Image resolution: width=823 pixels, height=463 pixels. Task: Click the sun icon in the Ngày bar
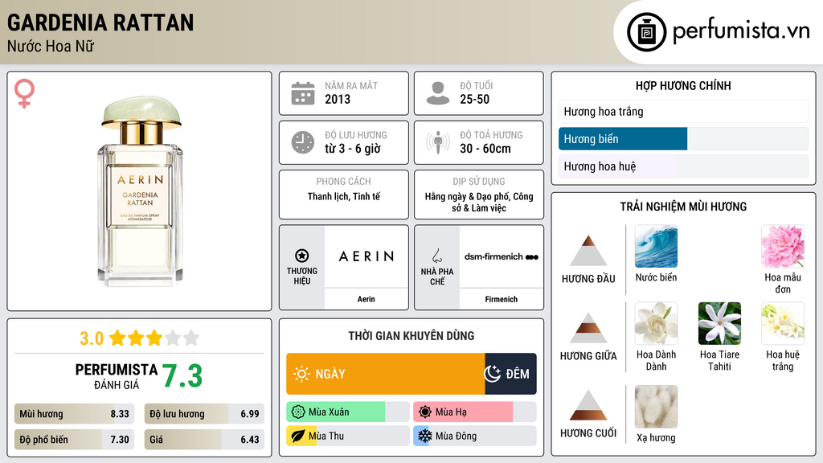[x=301, y=374]
